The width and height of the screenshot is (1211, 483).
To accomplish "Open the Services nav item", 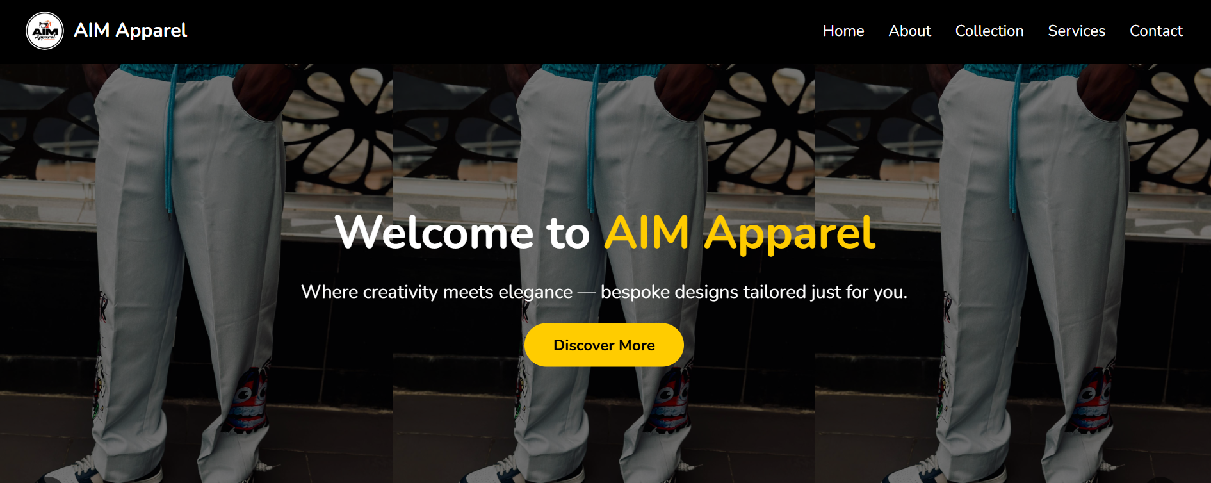I will click(x=1077, y=31).
